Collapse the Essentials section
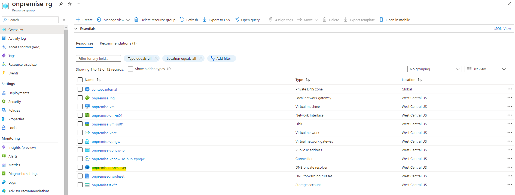Image resolution: width=515 pixels, height=195 pixels. [76, 29]
